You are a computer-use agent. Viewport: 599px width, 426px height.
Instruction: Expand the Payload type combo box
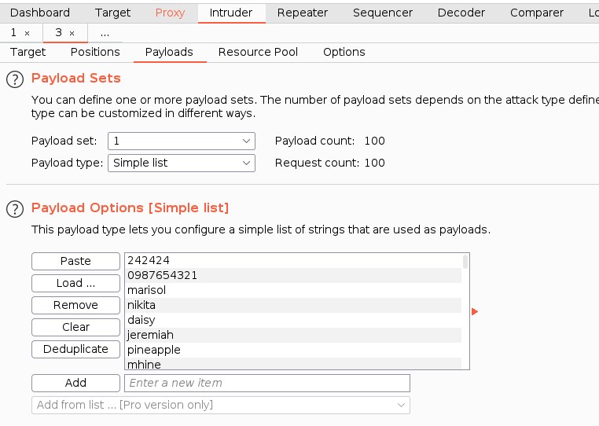click(182, 163)
